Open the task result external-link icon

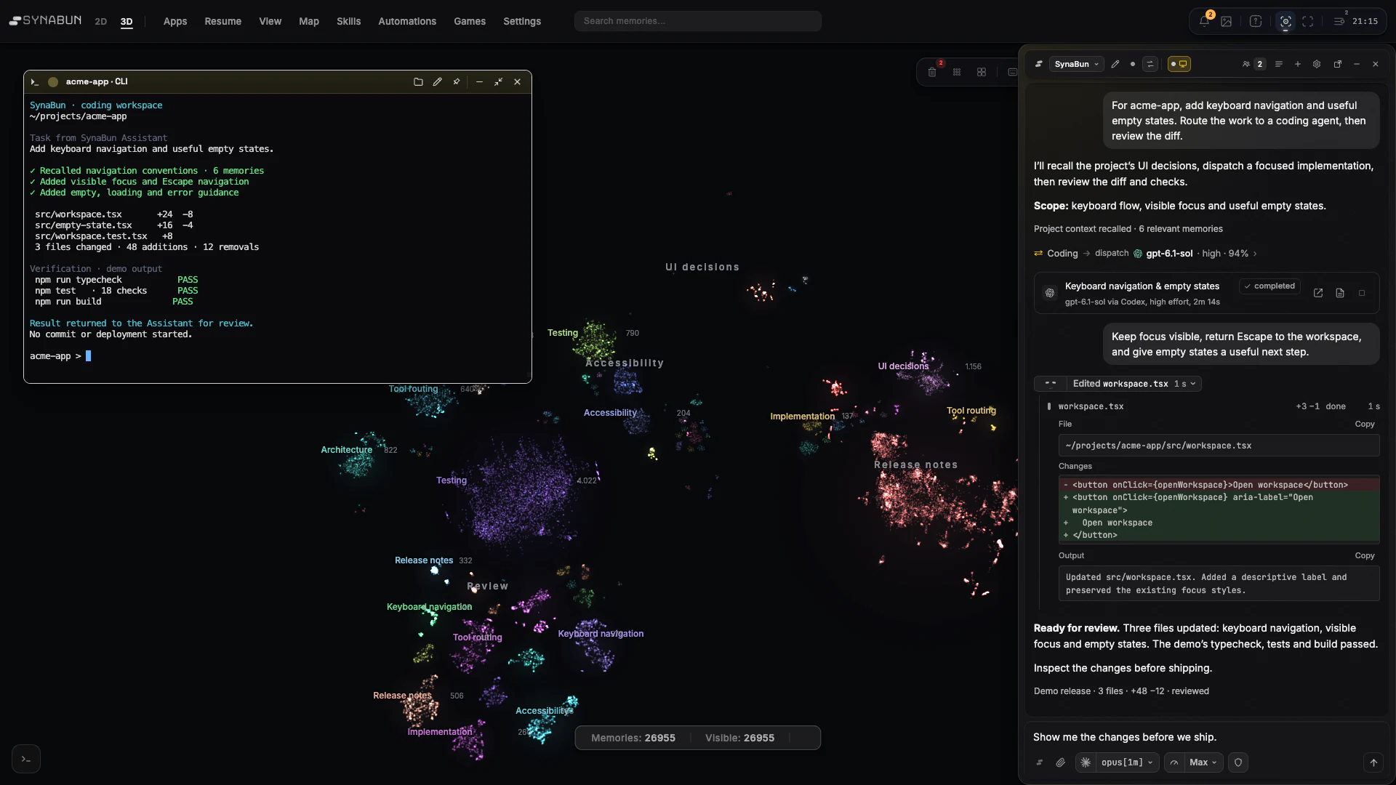1318,293
